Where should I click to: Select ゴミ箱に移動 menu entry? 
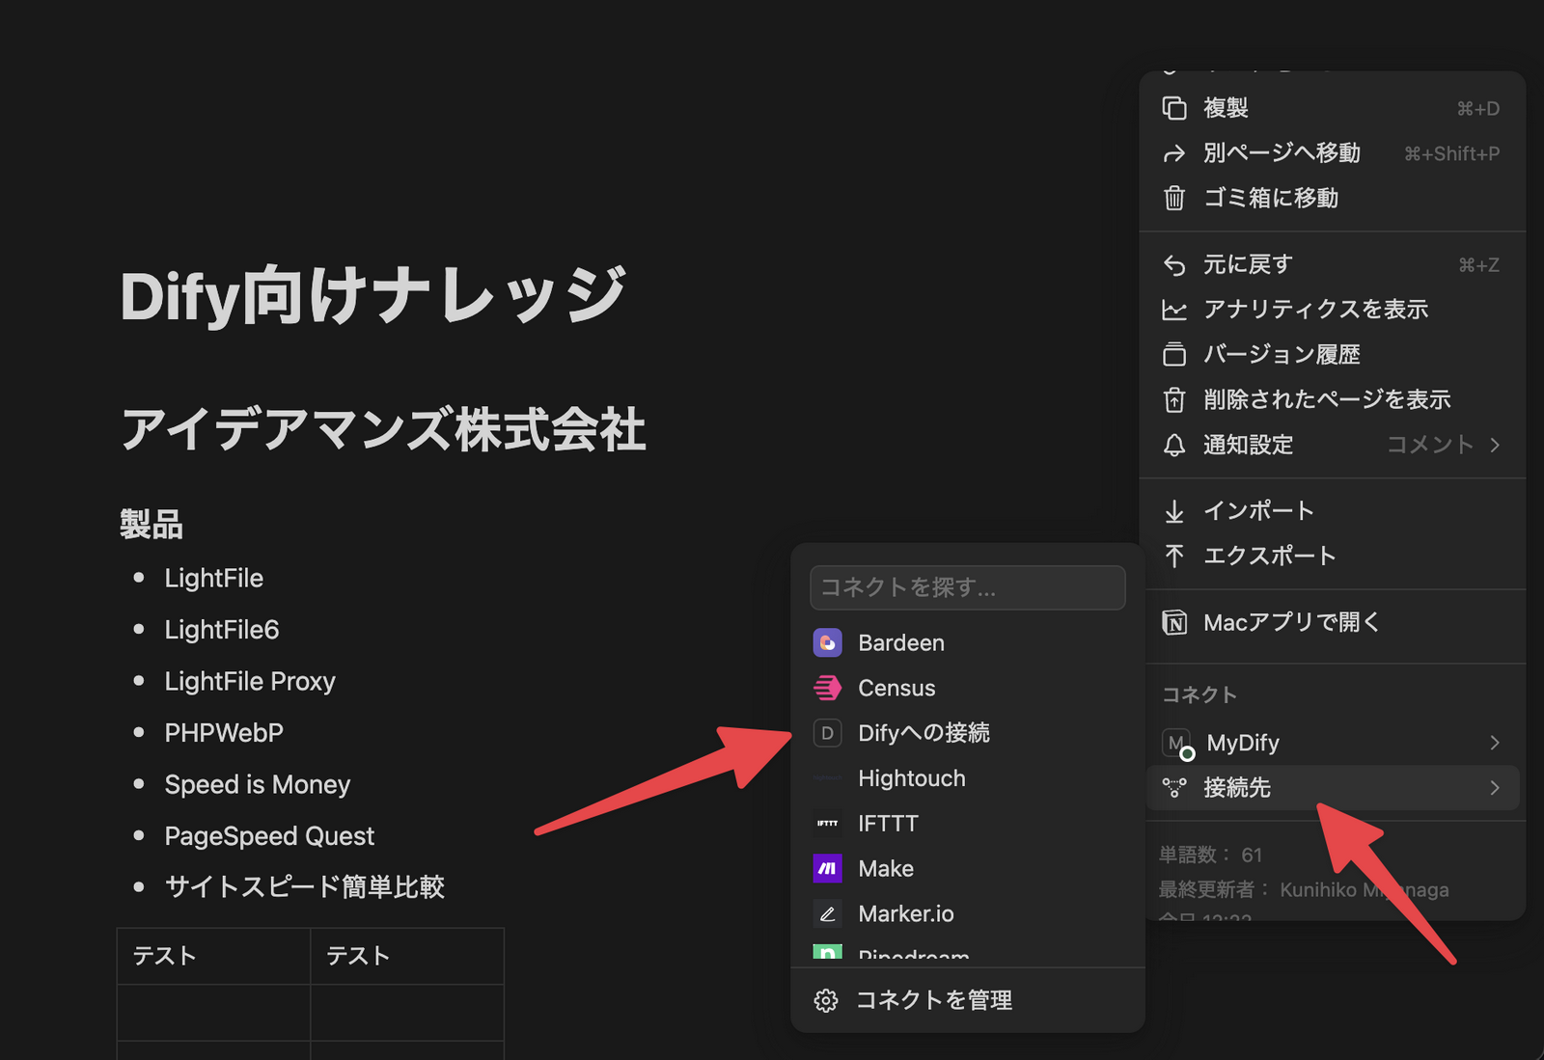pyautogui.click(x=1332, y=198)
